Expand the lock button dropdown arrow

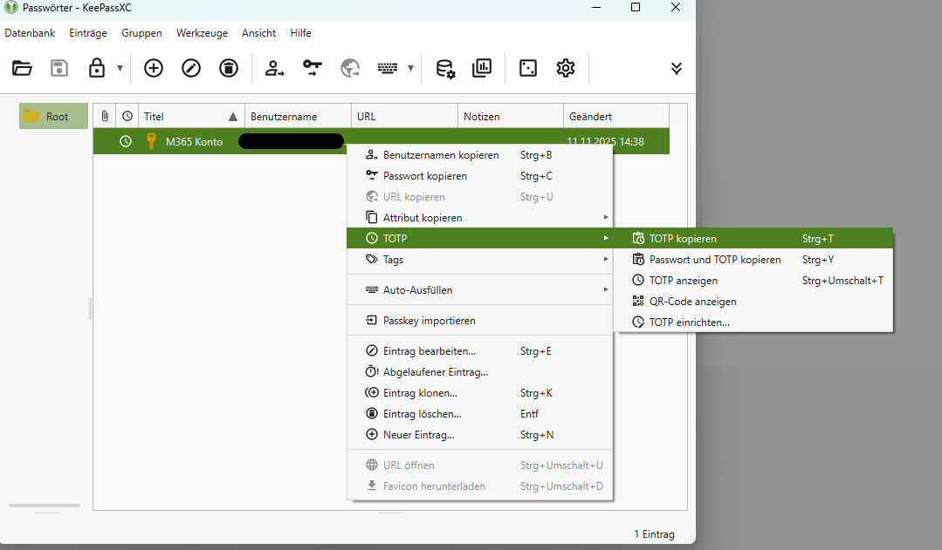120,68
